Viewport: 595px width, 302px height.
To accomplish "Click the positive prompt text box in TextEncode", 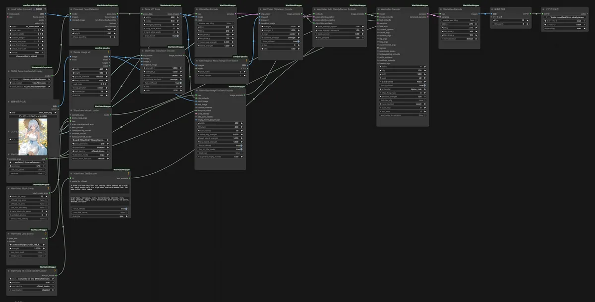I will (99, 189).
